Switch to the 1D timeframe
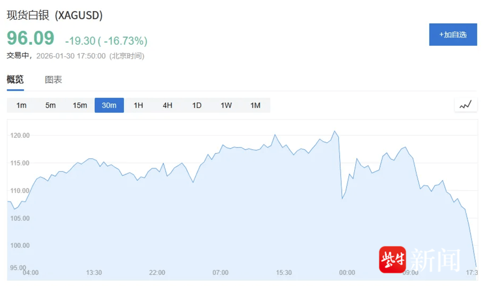The height and width of the screenshot is (286, 483). click(x=197, y=105)
